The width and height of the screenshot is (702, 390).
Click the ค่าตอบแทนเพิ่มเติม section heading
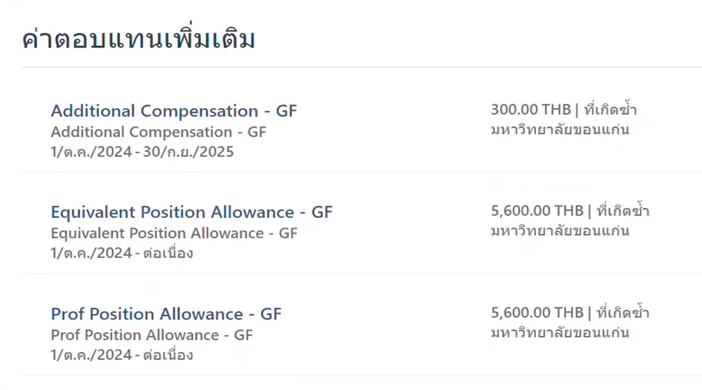tap(139, 39)
